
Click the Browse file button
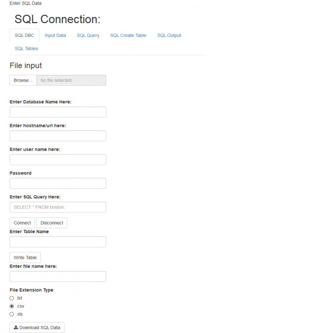(x=23, y=80)
